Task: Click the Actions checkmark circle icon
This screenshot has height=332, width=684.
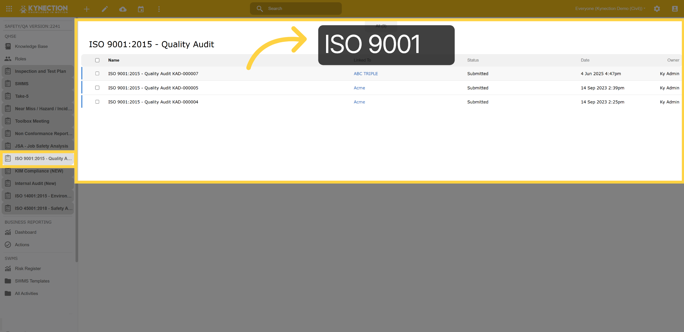Action: [8, 245]
